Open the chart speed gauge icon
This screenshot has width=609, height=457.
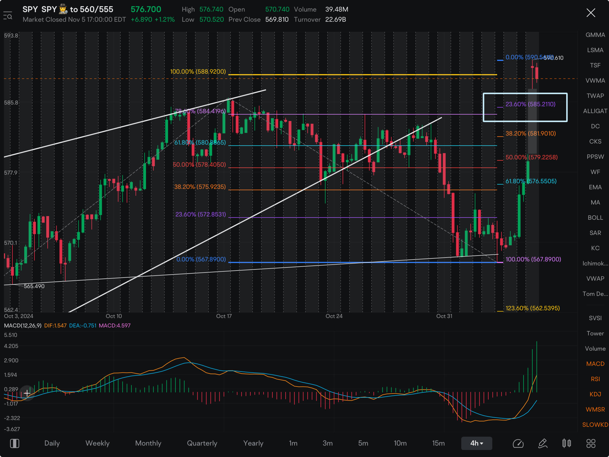518,443
